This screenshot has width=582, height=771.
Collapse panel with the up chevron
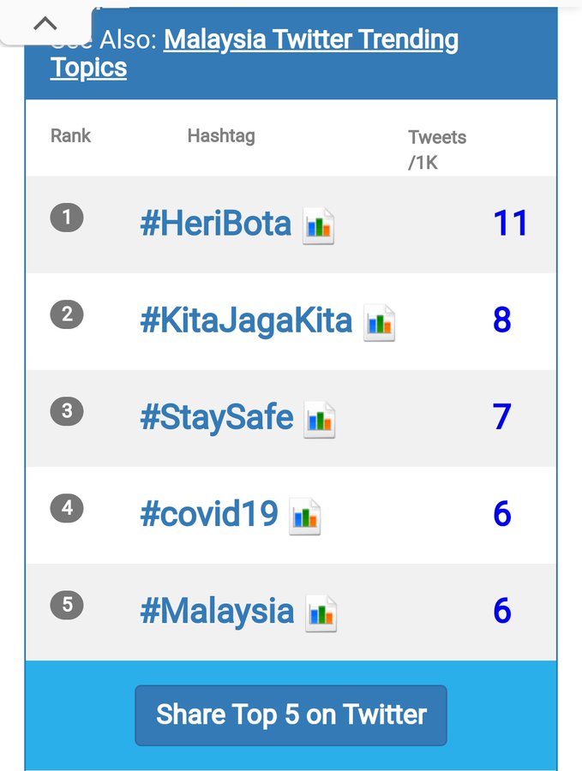(45, 22)
